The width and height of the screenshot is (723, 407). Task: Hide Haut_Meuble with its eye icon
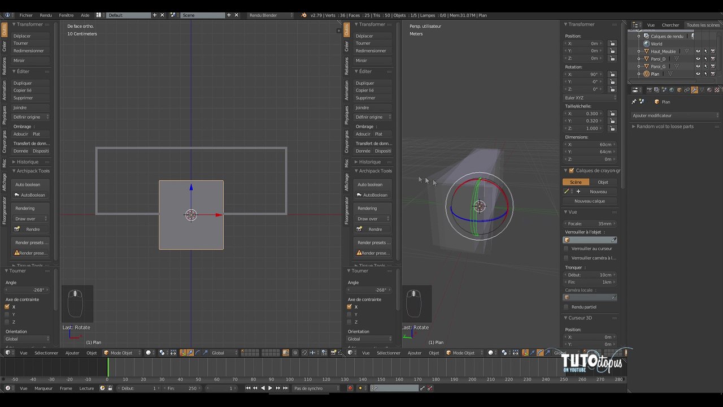(698, 51)
